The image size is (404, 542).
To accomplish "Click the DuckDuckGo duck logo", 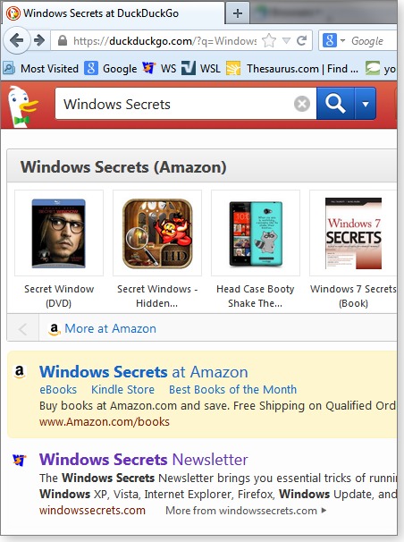I will pos(22,106).
